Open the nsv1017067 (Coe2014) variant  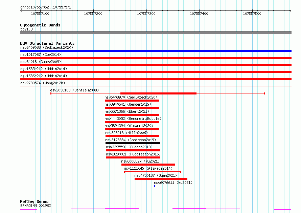[41, 55]
